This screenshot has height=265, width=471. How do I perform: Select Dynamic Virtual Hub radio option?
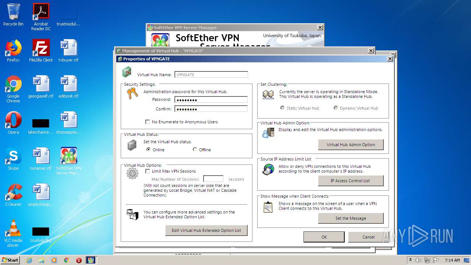[x=336, y=108]
